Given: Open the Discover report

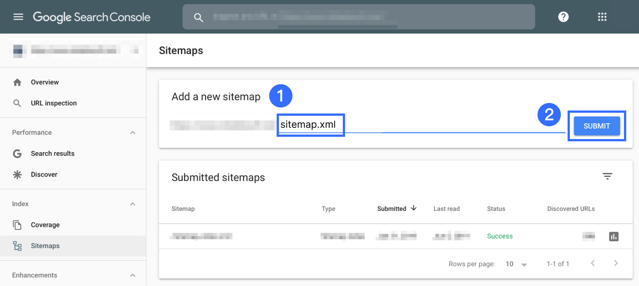Looking at the screenshot, I should [x=44, y=175].
